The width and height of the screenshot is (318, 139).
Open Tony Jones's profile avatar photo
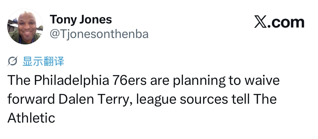25,27
